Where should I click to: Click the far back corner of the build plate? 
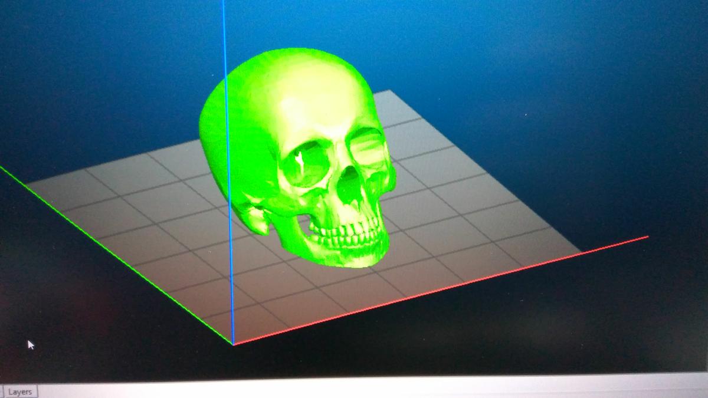tap(388, 91)
